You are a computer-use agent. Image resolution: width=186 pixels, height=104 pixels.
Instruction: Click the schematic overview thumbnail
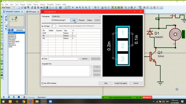17,21
